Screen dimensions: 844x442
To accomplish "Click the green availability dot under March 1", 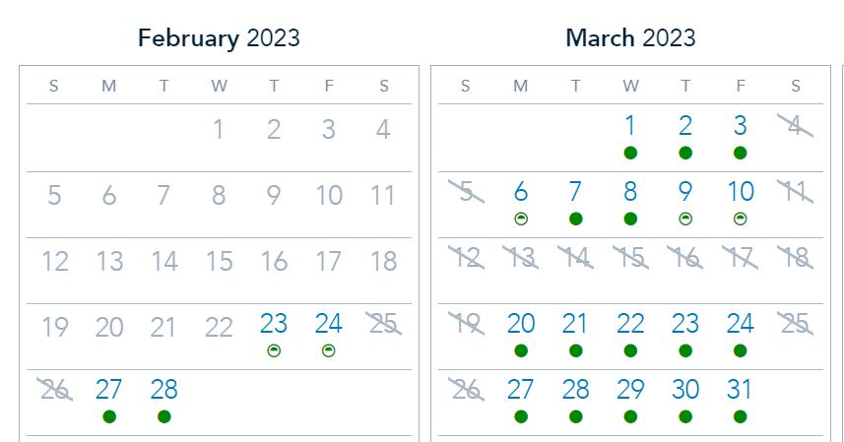I will pos(630,153).
